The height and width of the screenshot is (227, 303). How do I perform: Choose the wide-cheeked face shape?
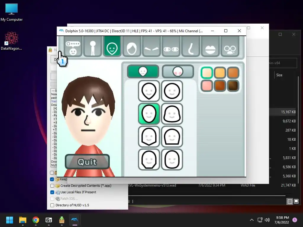pos(172,114)
